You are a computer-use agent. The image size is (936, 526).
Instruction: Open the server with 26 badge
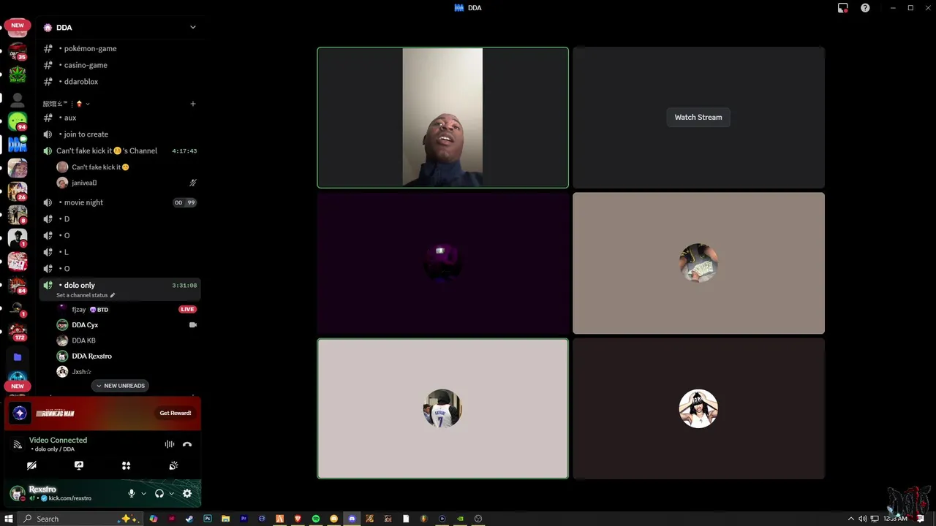[x=18, y=191]
